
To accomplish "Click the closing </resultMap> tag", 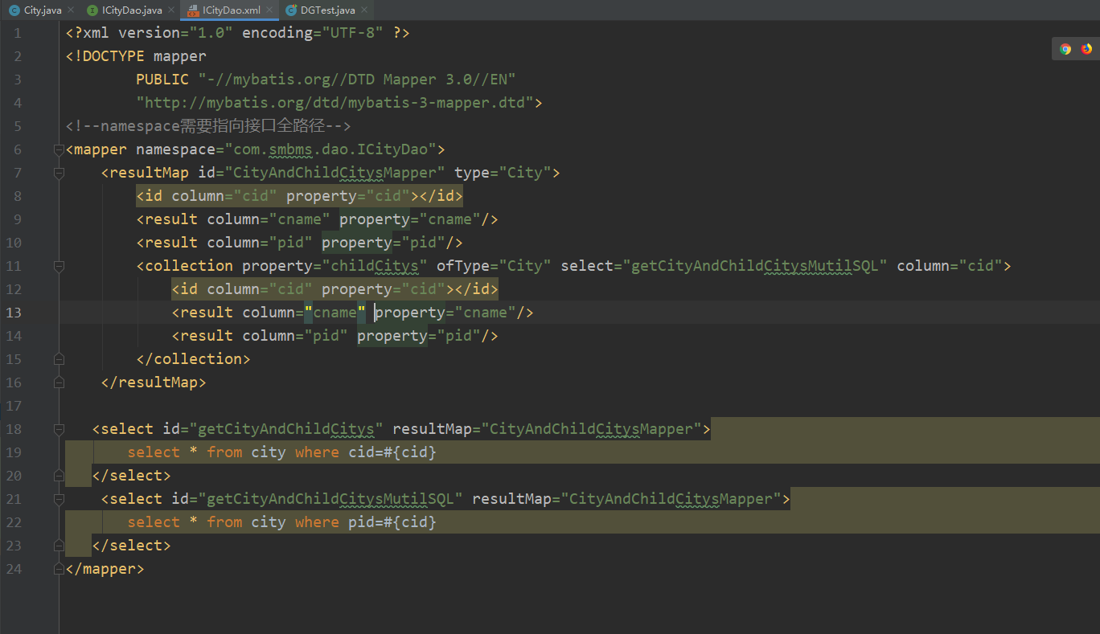I will (x=154, y=382).
